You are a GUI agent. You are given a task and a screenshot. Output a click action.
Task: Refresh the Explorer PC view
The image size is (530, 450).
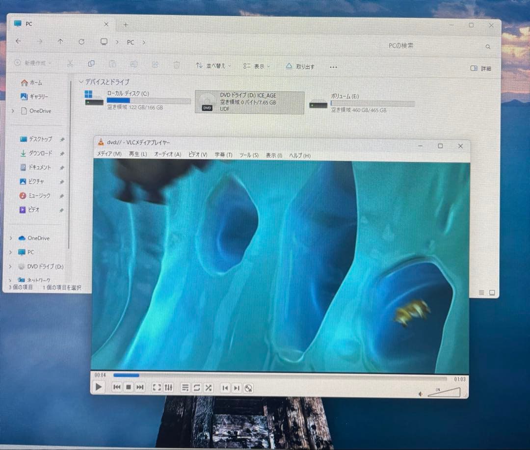(81, 42)
